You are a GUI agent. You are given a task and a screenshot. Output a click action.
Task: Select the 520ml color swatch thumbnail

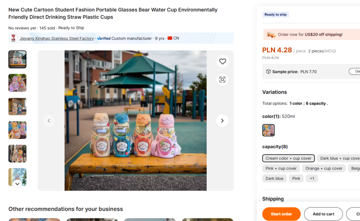[x=268, y=130]
